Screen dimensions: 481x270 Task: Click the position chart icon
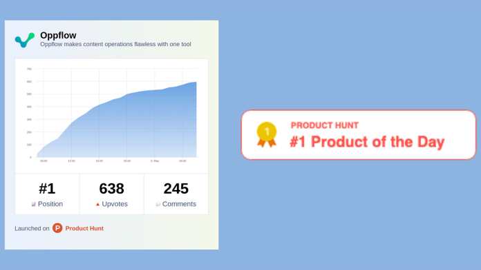point(33,205)
